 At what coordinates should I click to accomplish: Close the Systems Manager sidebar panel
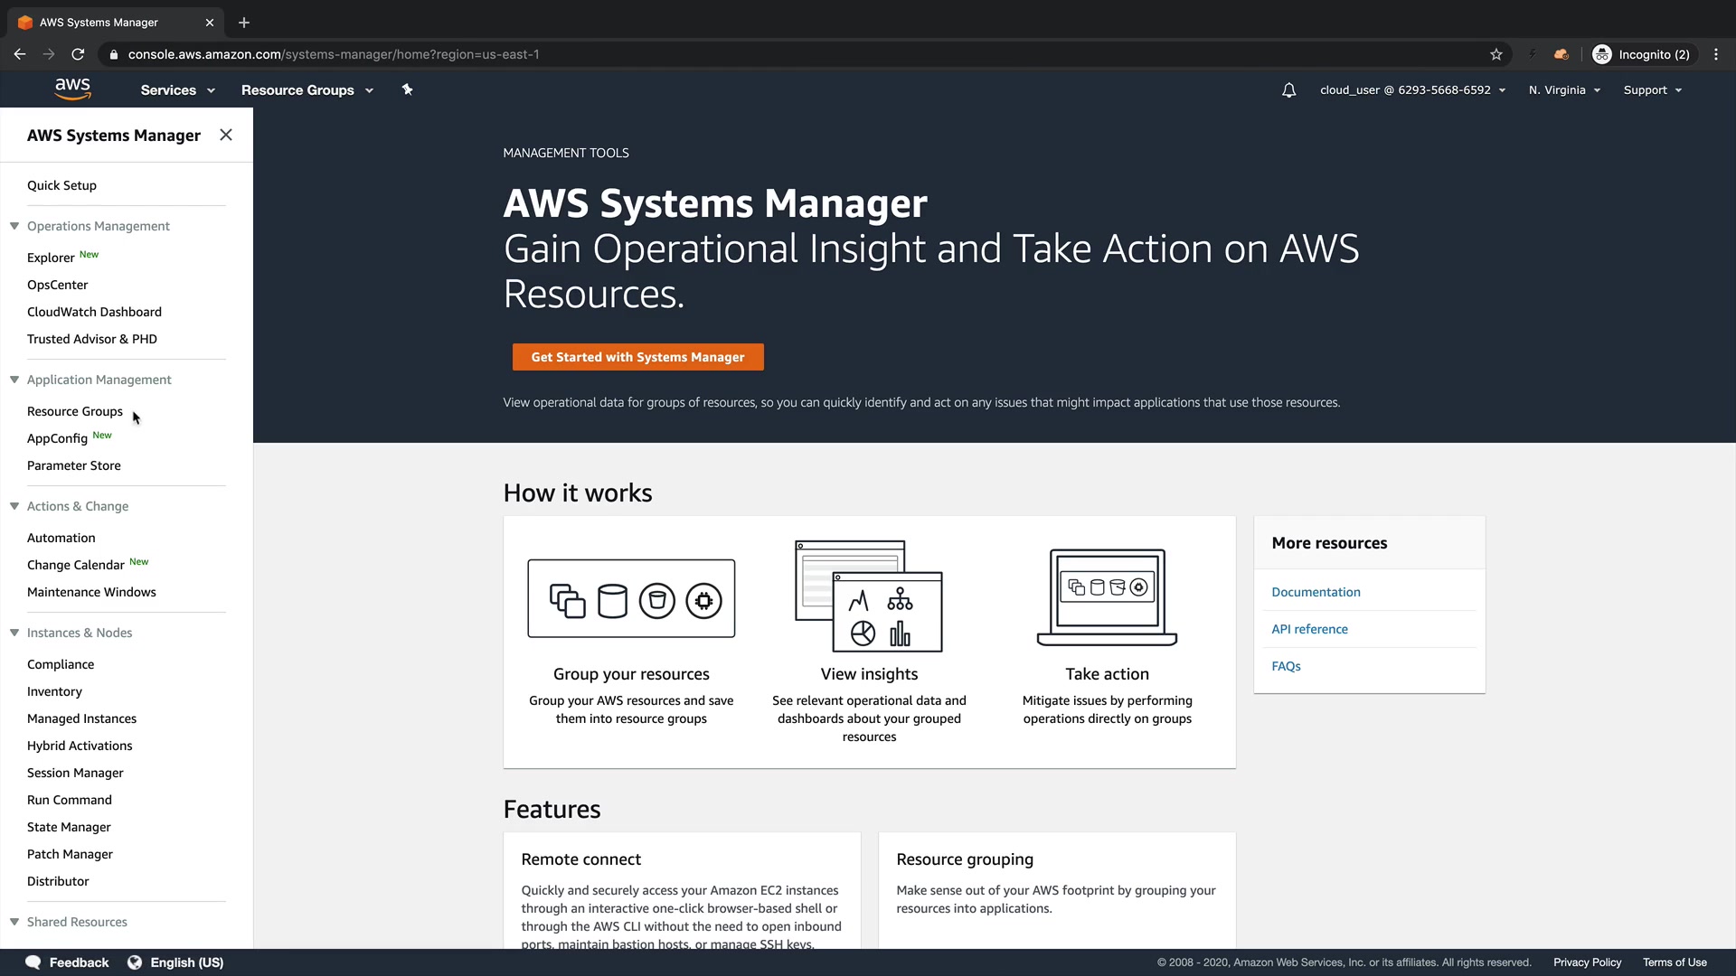point(226,135)
